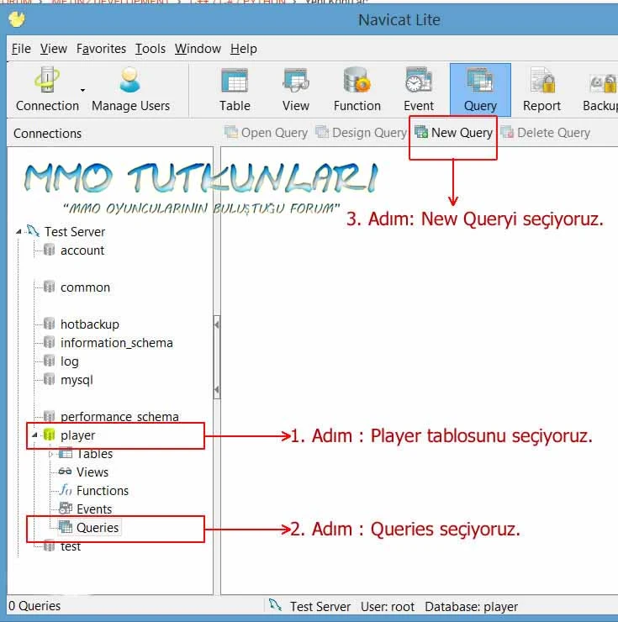The image size is (618, 622).
Task: Click the Queries node icon
Action: click(66, 527)
